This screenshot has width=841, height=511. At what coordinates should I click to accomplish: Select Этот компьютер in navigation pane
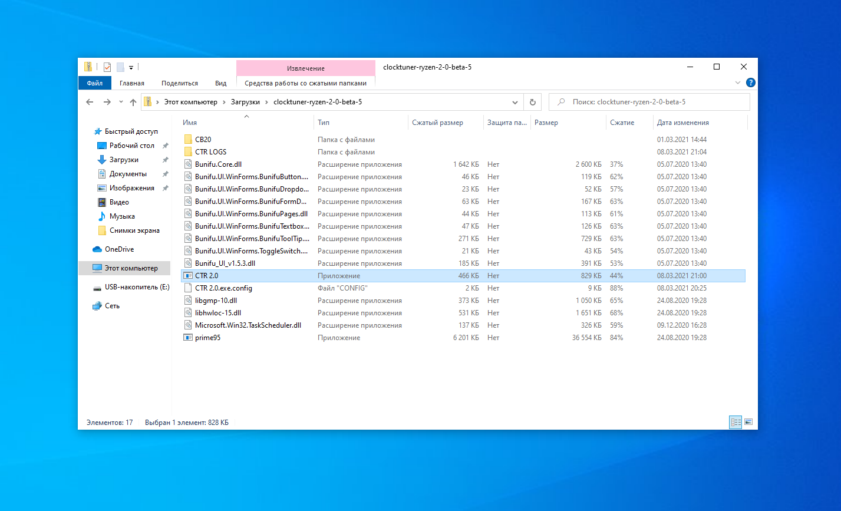(x=131, y=268)
